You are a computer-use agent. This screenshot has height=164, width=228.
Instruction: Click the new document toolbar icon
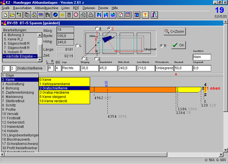[x=5, y=15]
